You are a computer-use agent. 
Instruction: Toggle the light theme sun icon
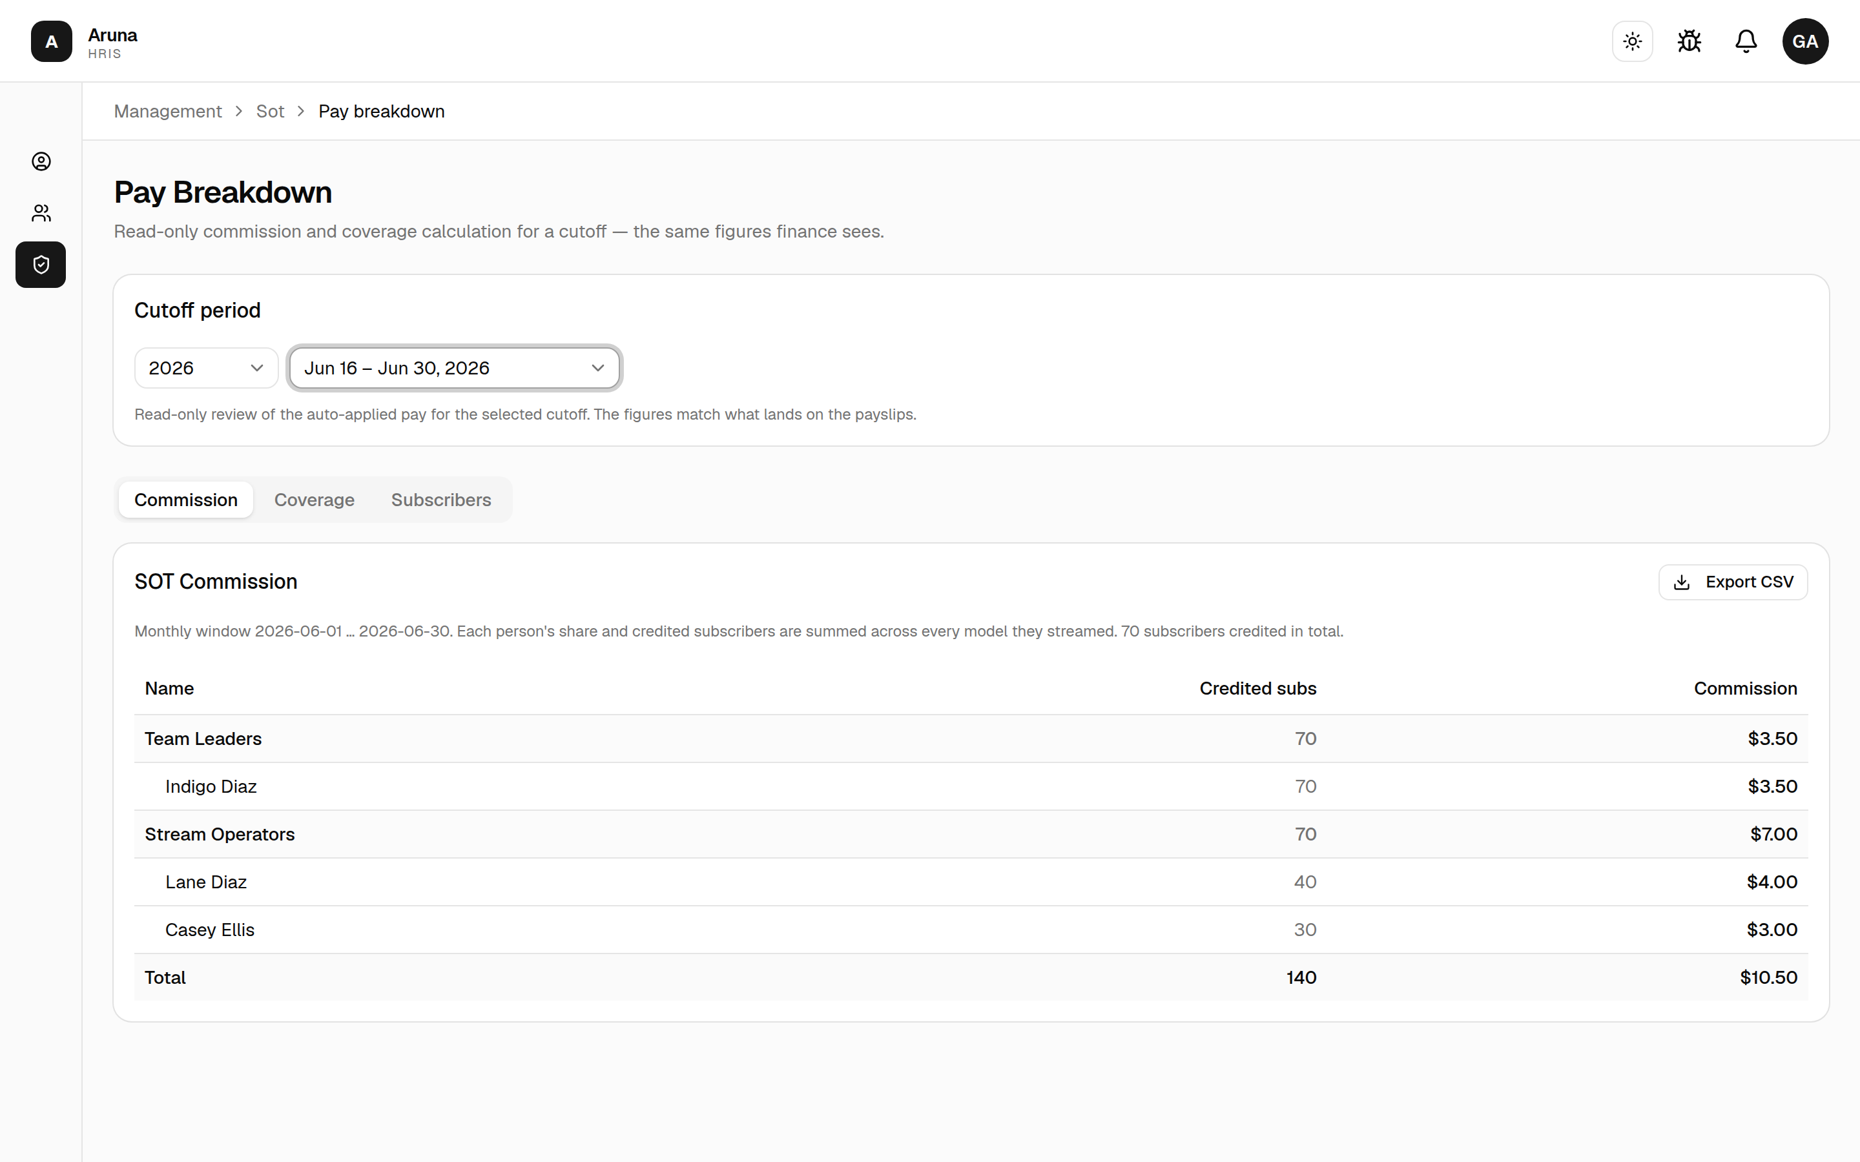1633,41
